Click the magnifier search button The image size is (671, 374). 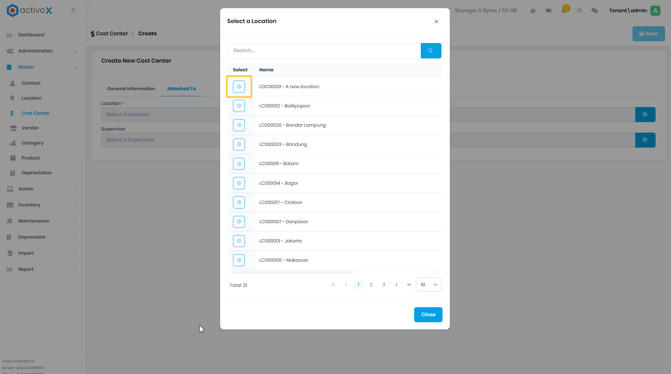[431, 51]
